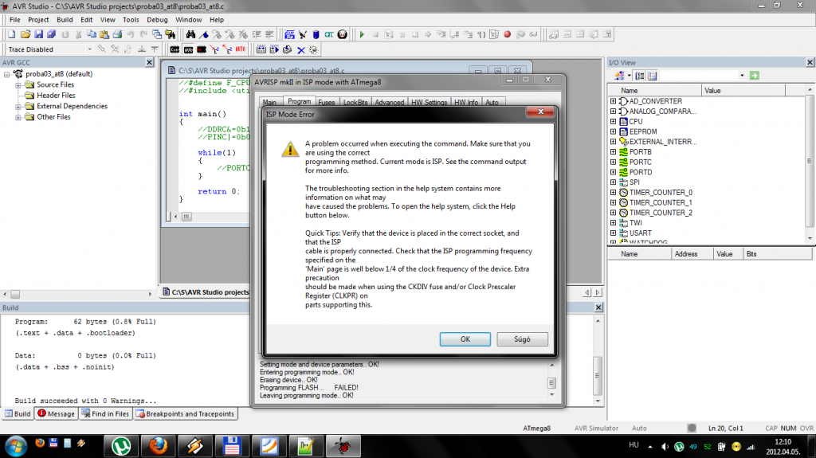This screenshot has width=816, height=458.
Task: Click the Copy toolbar icon
Action: [x=91, y=34]
